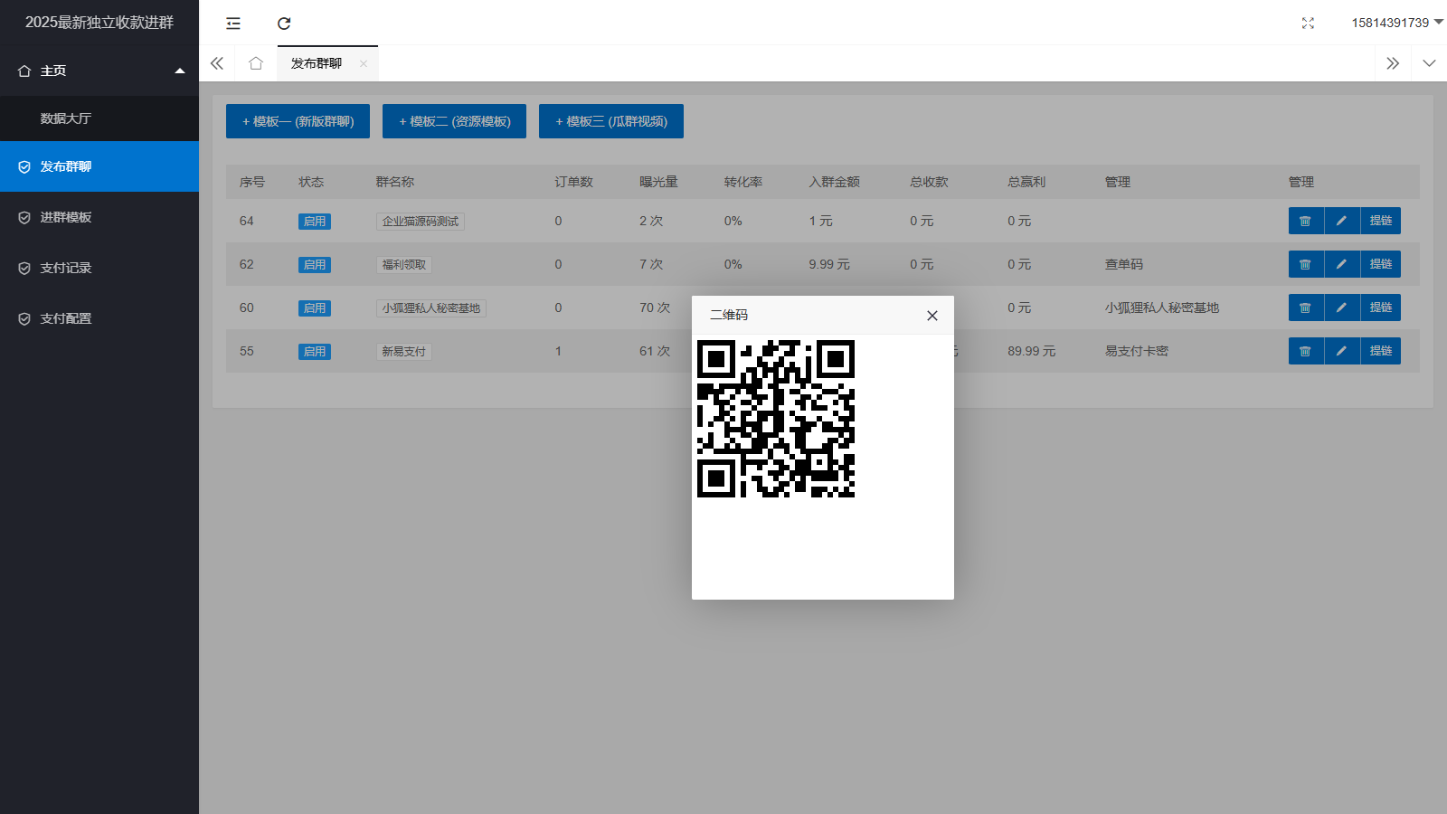The height and width of the screenshot is (814, 1447).
Task: Click the home tab icon
Action: click(x=256, y=63)
